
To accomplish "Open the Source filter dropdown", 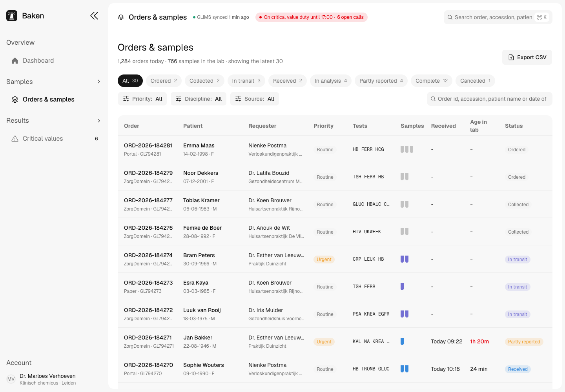I will click(x=255, y=99).
